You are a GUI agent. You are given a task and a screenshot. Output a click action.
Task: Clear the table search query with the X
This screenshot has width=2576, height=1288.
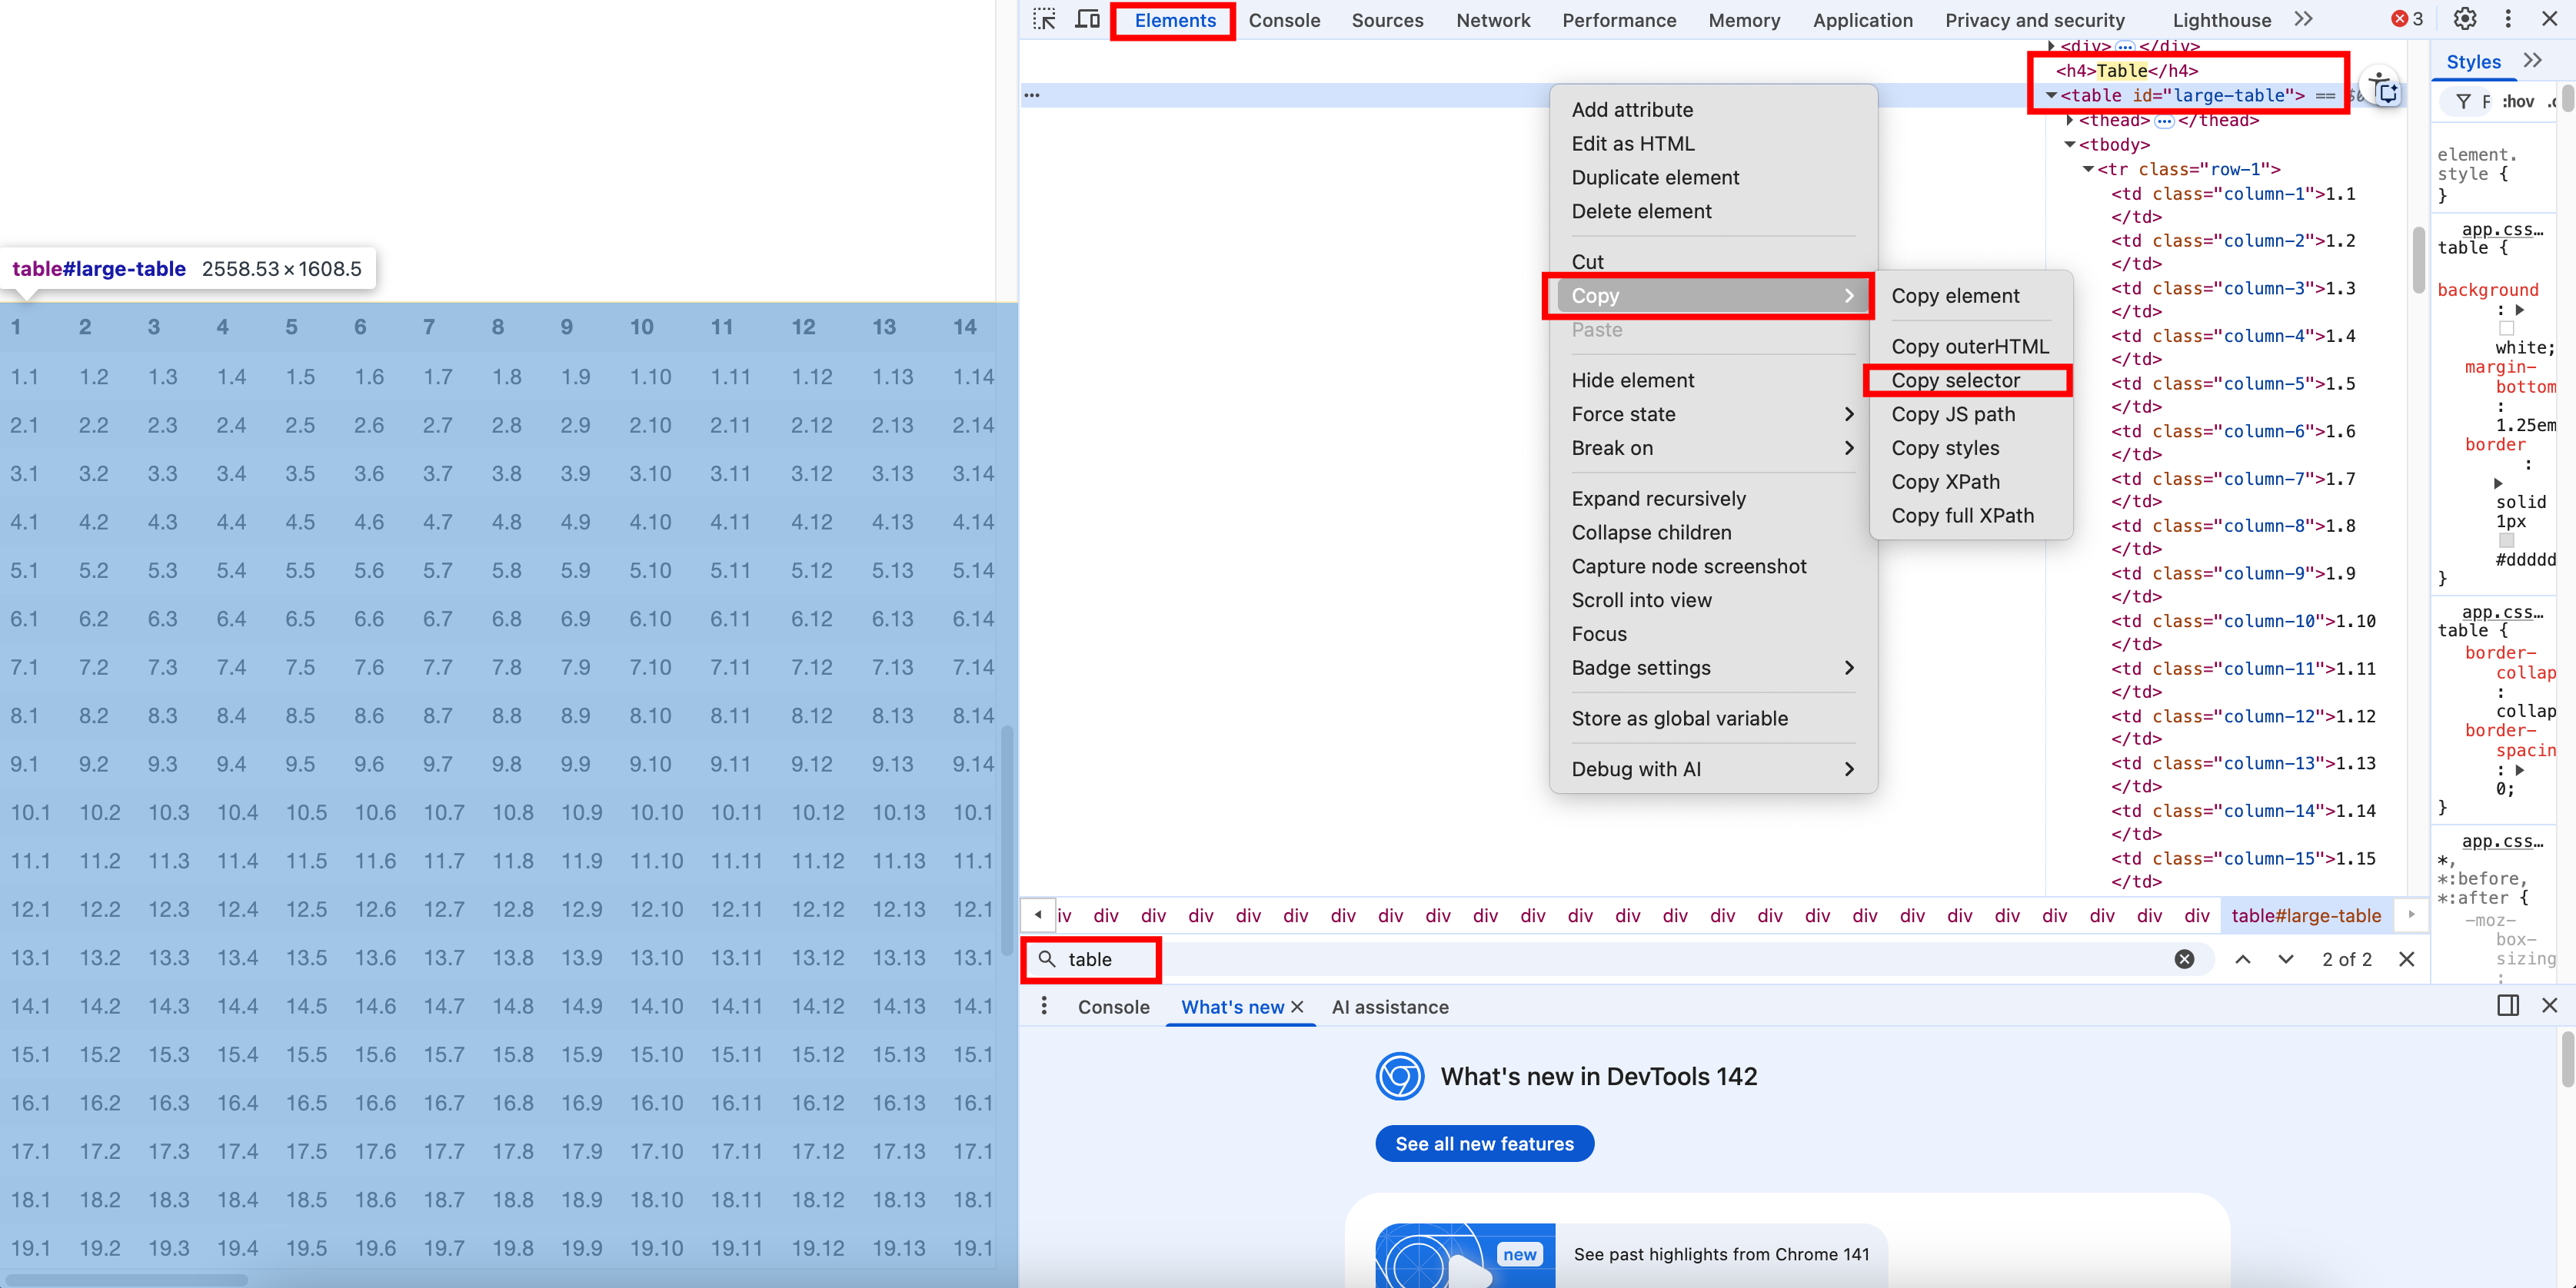coord(2185,959)
